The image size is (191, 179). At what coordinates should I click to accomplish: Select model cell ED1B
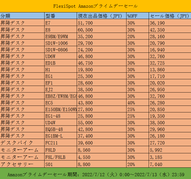pyautogui.click(x=61, y=63)
